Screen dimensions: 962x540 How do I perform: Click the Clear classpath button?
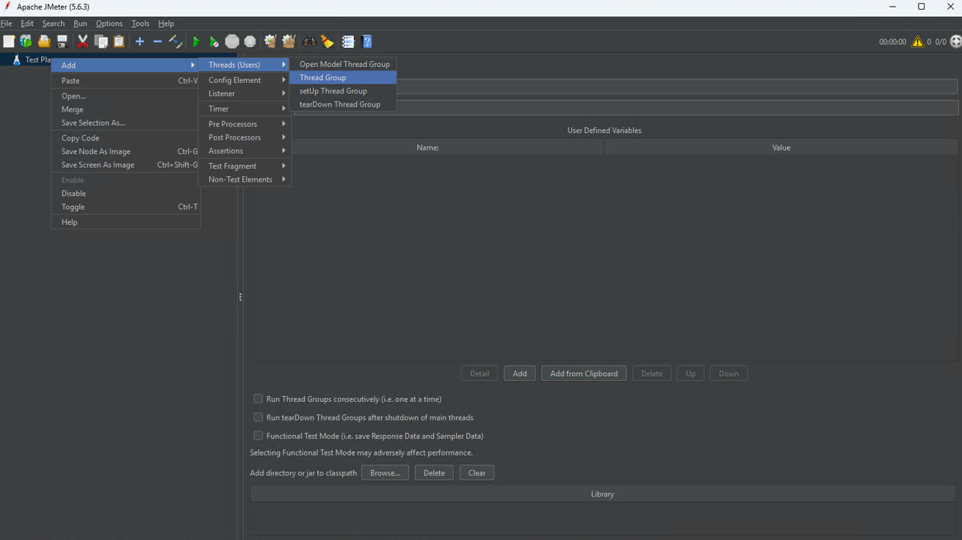[477, 472]
